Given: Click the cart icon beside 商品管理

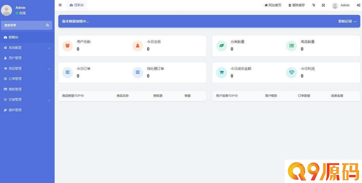Looking at the screenshot, I should (x=5, y=69).
